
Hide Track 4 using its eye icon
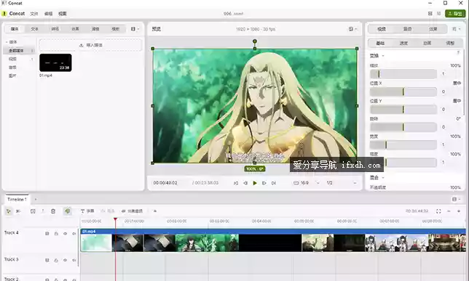point(65,234)
